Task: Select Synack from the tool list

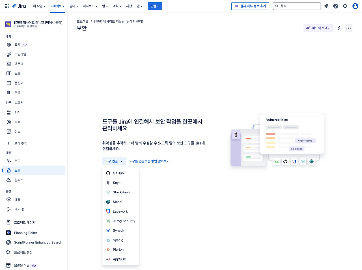Action: (121, 231)
